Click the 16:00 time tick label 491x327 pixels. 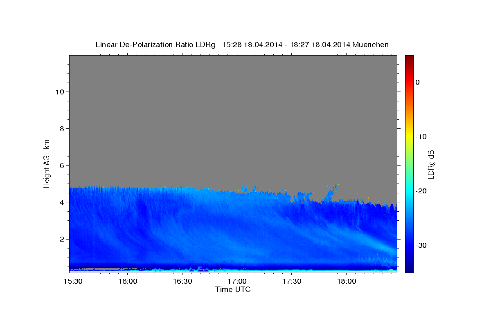128,282
